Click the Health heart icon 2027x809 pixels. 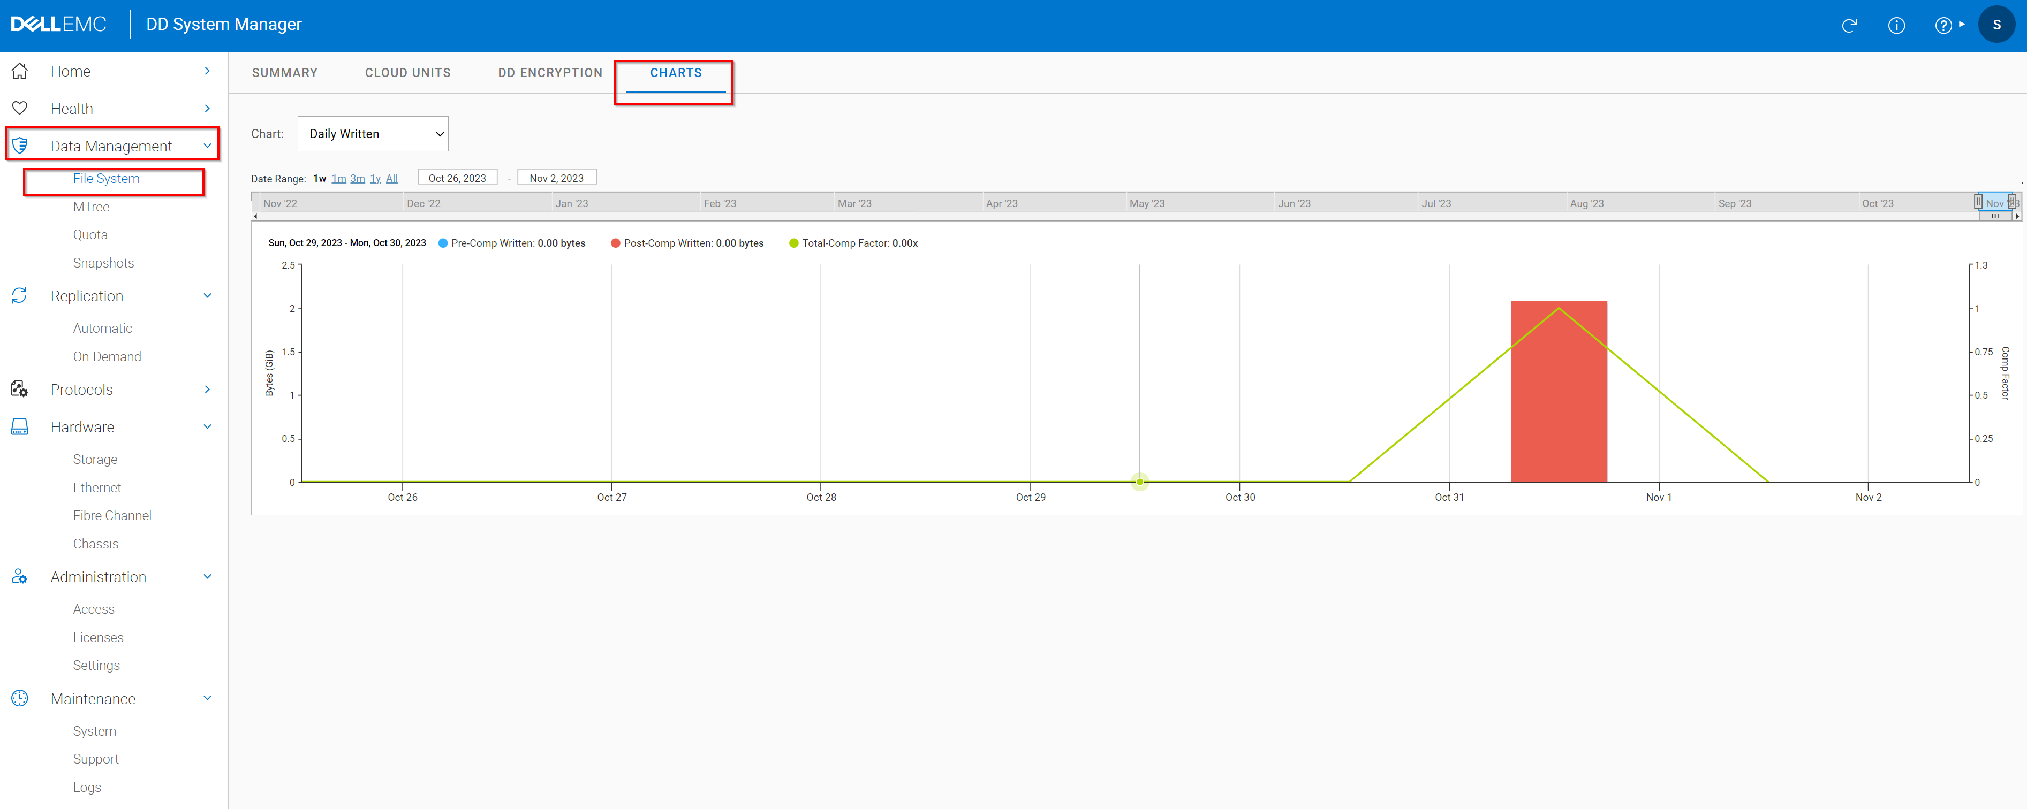(x=20, y=109)
